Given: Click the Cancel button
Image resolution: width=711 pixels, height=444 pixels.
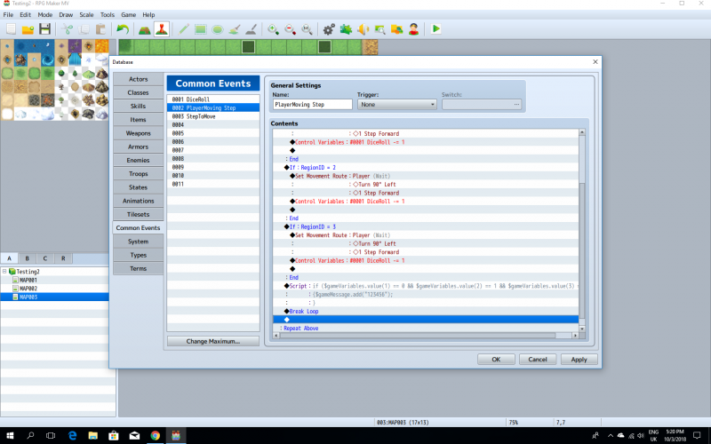Looking at the screenshot, I should (x=538, y=360).
